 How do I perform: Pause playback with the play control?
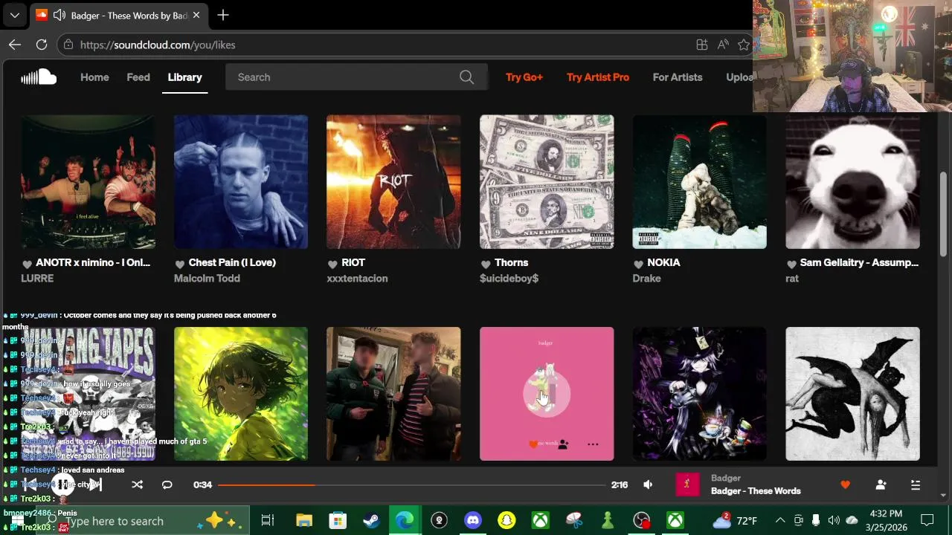pos(63,484)
